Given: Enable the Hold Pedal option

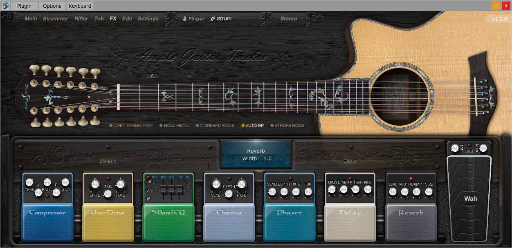Looking at the screenshot, I should (174, 126).
